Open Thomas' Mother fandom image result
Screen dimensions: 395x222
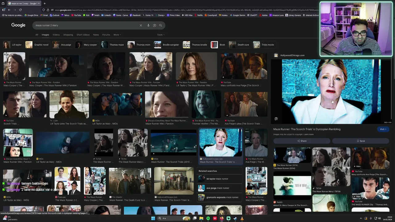(x=206, y=104)
